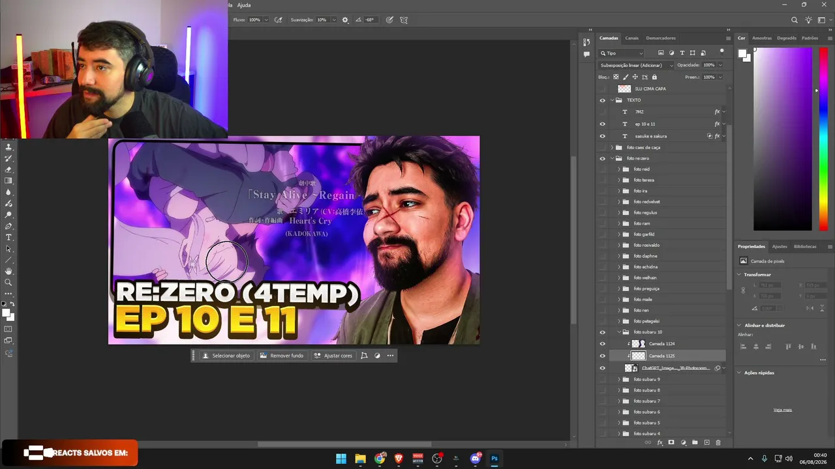The height and width of the screenshot is (469, 835).
Task: Filter layers by shape layer kind
Action: [693, 53]
